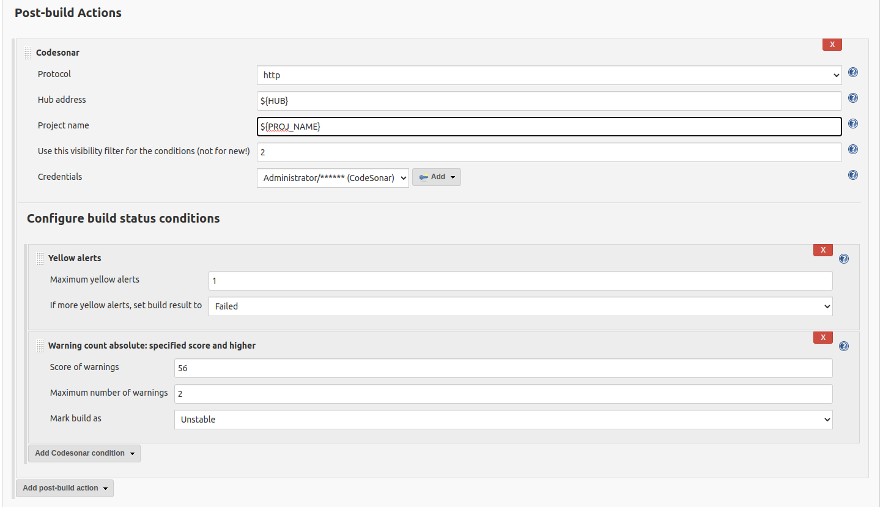Open help for Warning count absolute condition
This screenshot has width=880, height=507.
tap(844, 346)
